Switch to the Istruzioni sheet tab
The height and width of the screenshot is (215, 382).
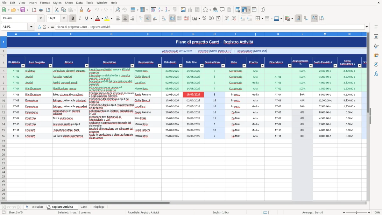tap(38, 207)
